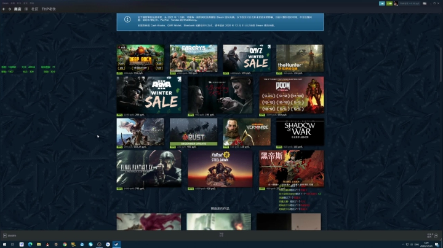This screenshot has width=443, height=248.
Task: Show hidden system tray icons
Action: pos(403,244)
